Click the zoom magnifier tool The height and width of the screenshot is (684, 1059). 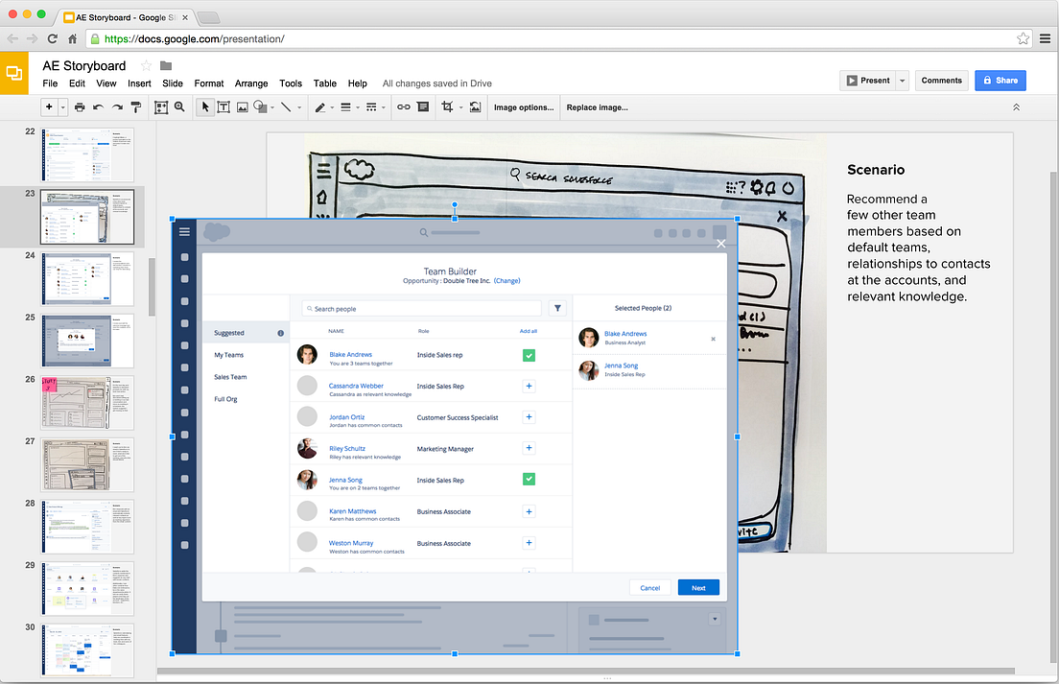pos(179,106)
